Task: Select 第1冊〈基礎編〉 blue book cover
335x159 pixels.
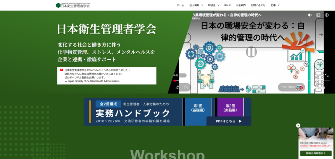Action: (x=198, y=112)
